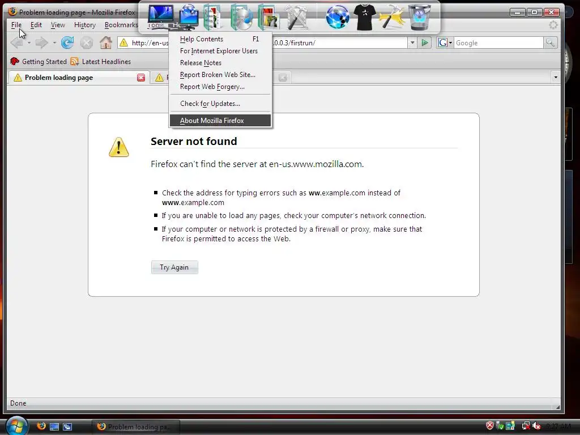Click the Firefox quick launch icon
This screenshot has width=580, height=435.
(41, 426)
